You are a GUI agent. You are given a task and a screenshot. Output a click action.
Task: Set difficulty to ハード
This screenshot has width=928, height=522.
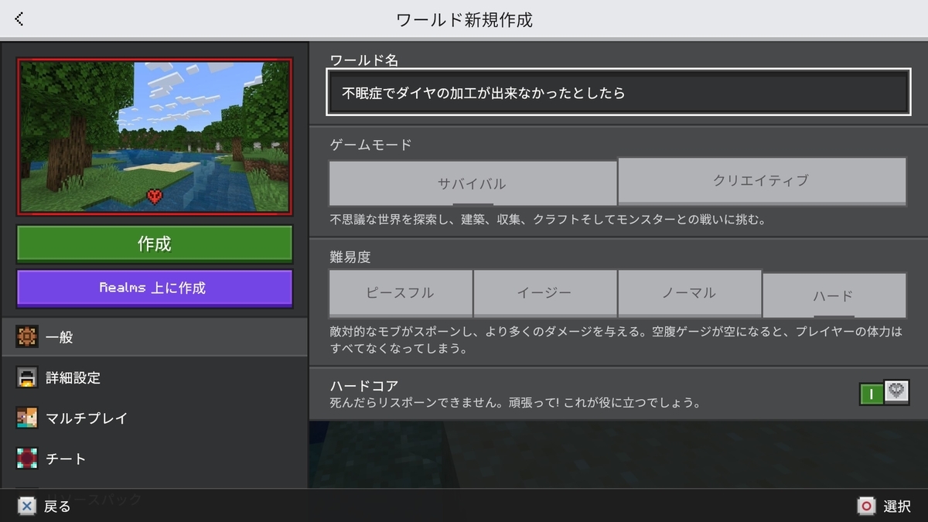click(x=834, y=295)
